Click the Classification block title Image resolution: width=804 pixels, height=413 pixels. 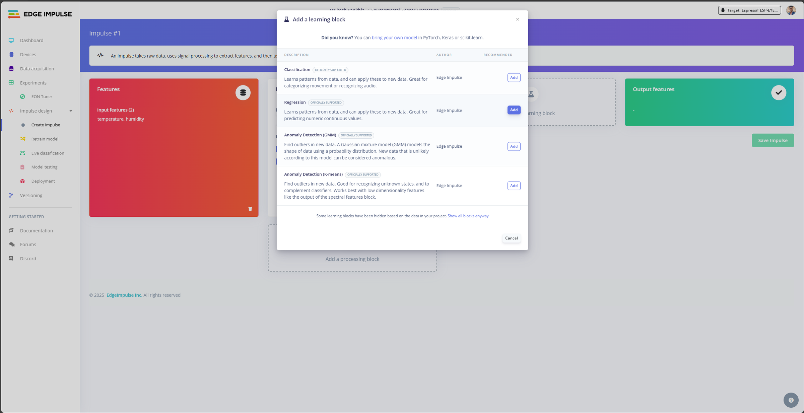297,69
